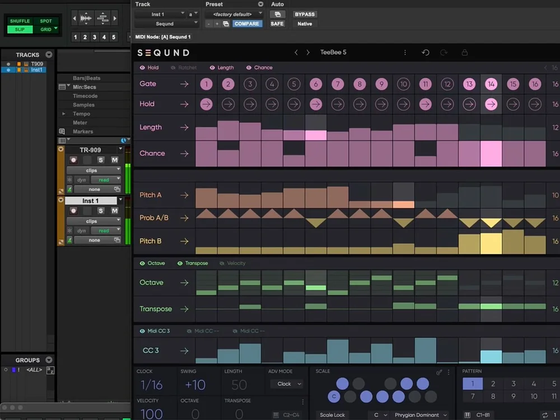Toggle Gate step 10

404,85
